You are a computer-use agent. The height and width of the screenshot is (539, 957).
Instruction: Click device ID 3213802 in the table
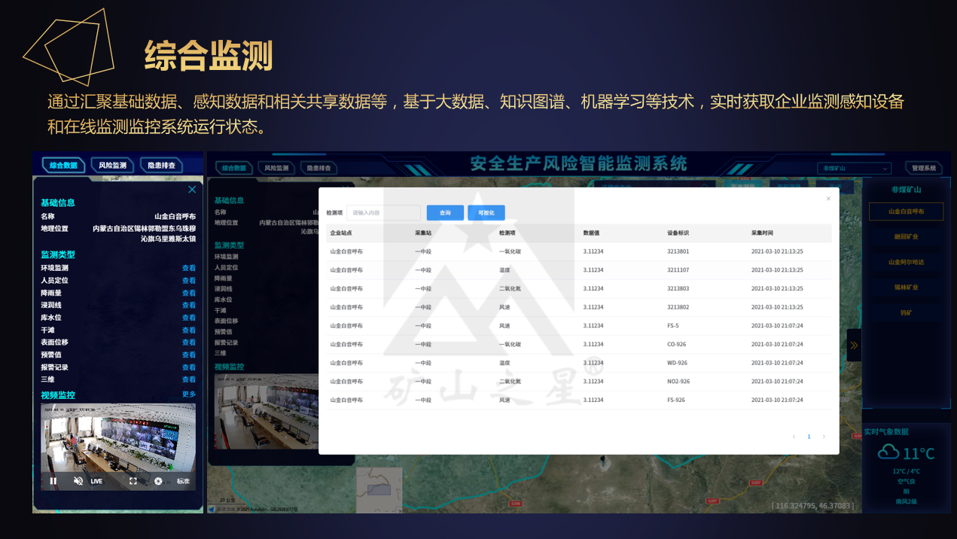[x=678, y=307]
